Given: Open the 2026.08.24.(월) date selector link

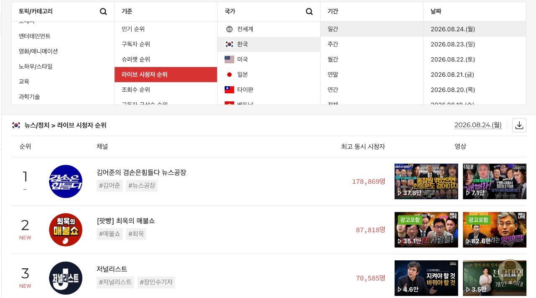Looking at the screenshot, I should pyautogui.click(x=478, y=125).
